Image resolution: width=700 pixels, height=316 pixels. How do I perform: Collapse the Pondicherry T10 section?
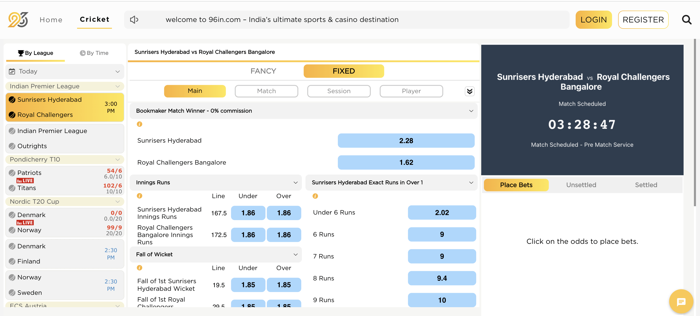click(65, 159)
